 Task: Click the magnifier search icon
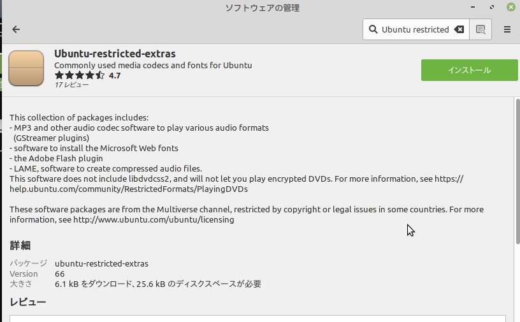pos(373,29)
